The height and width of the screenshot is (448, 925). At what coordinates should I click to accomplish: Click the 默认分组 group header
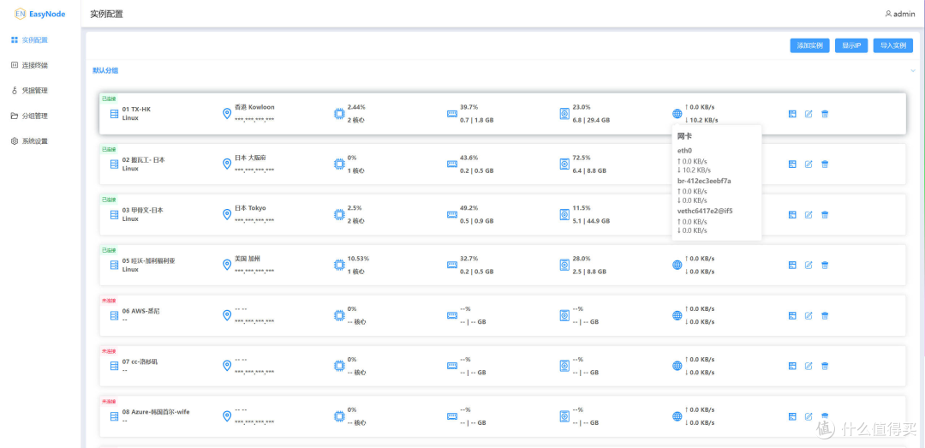pyautogui.click(x=105, y=70)
